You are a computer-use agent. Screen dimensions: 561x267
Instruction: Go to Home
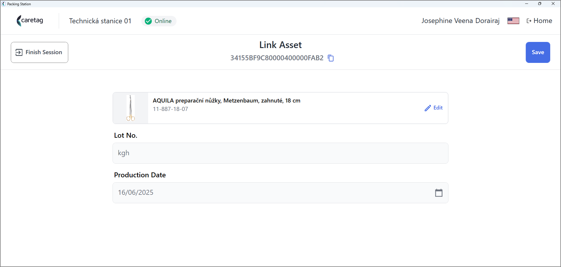(539, 21)
